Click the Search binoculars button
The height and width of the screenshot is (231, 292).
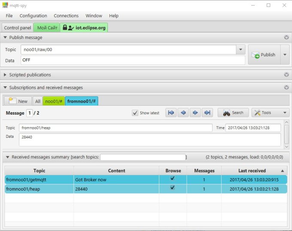point(233,113)
